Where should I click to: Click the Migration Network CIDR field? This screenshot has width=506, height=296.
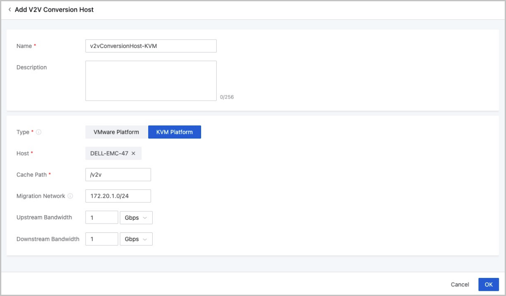118,196
